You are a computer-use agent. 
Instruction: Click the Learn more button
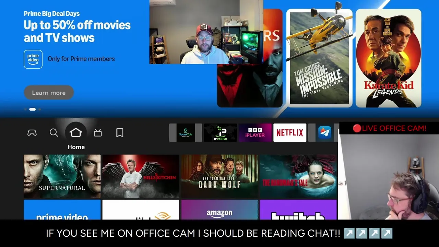tap(49, 93)
